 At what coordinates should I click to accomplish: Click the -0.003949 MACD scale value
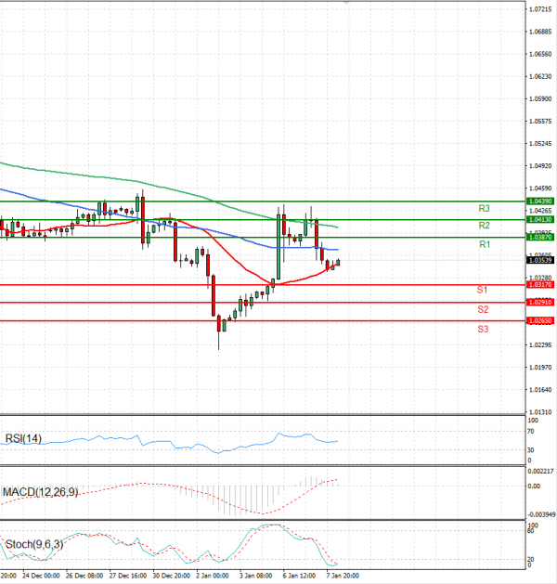coord(541,514)
